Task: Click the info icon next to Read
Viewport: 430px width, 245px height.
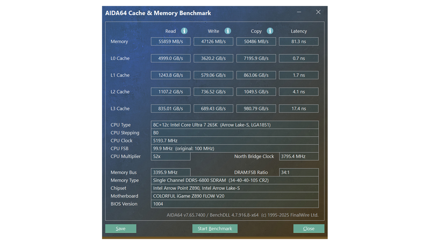Action: click(184, 31)
